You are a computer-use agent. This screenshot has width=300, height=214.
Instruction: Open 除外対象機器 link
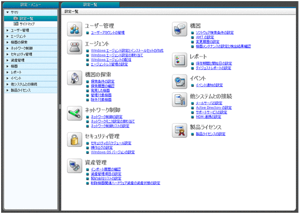click(101, 100)
